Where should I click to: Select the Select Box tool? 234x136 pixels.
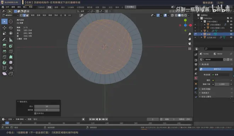click(5, 22)
